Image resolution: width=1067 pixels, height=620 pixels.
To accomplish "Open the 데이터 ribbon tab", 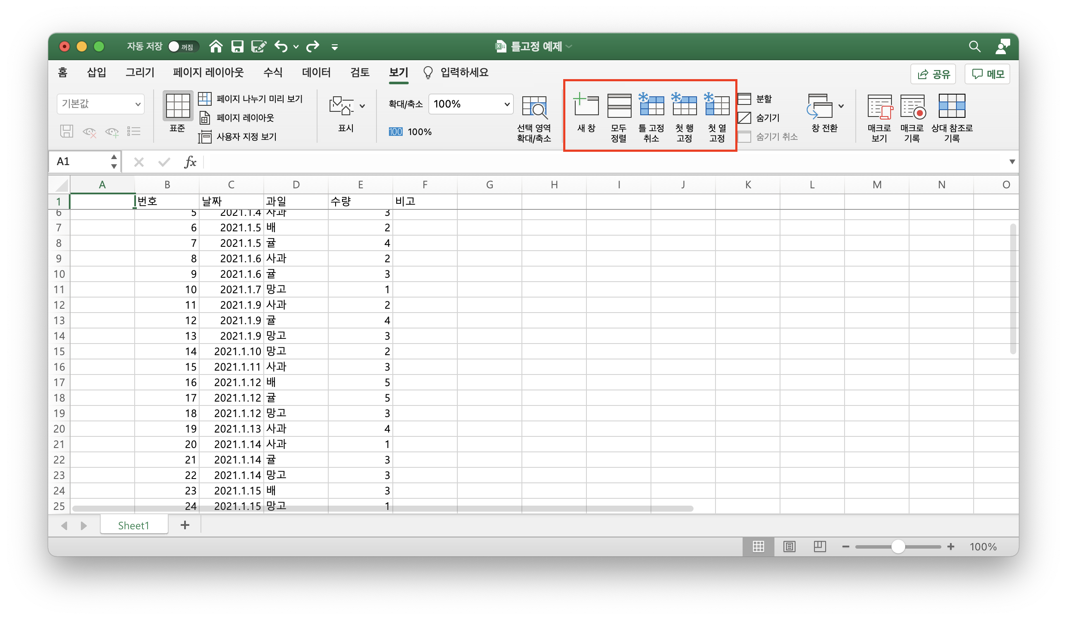I will pyautogui.click(x=316, y=72).
